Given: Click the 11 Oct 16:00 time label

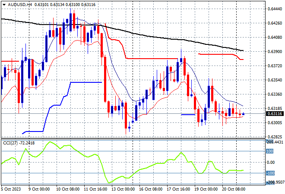Looking at the screenshot, I should pos(95,189).
